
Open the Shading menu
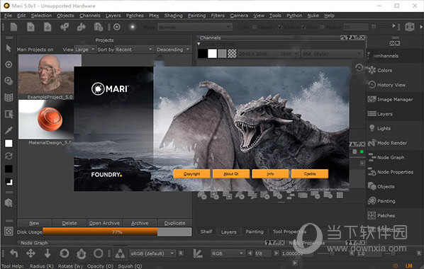point(173,16)
